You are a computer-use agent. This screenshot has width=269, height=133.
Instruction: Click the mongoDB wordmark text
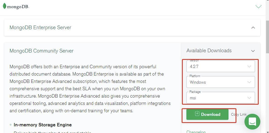(x=18, y=7)
